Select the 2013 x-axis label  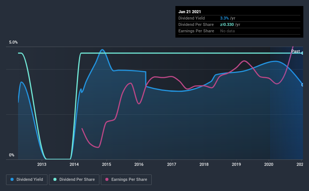click(x=42, y=164)
